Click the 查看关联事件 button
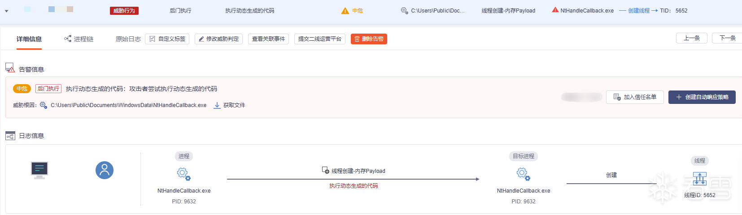The width and height of the screenshot is (742, 215). tap(268, 39)
